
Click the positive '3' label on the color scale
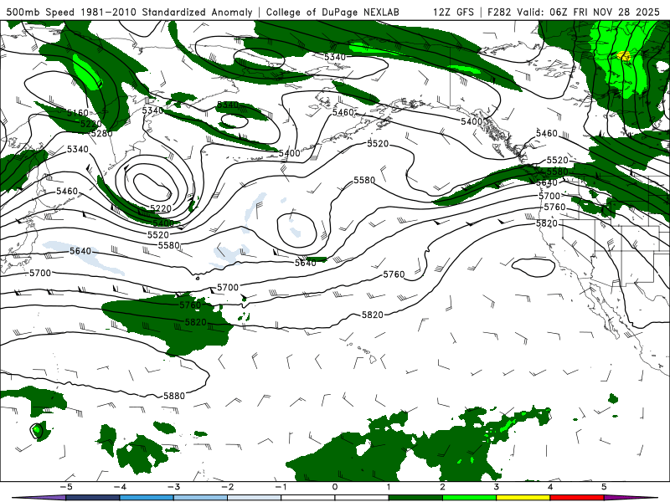click(496, 487)
